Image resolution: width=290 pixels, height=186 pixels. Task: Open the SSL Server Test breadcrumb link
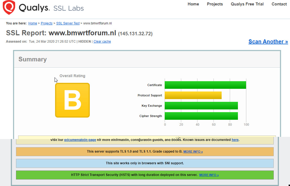click(x=68, y=23)
